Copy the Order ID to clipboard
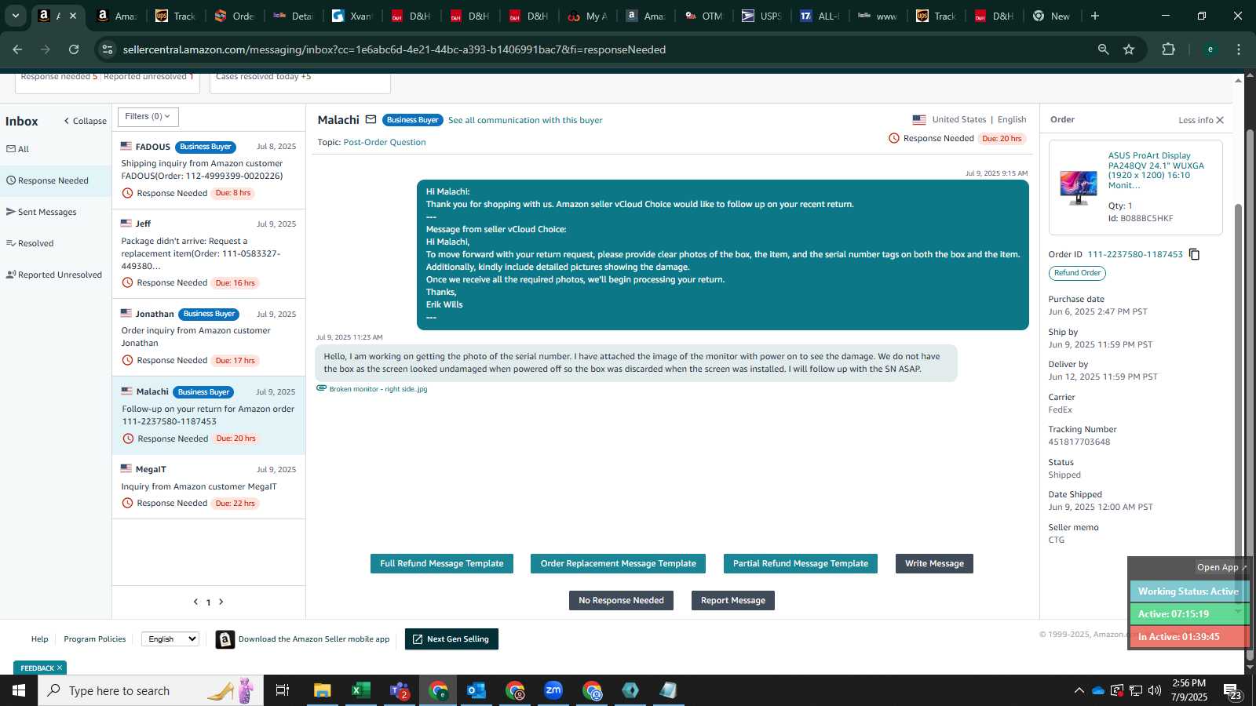Image resolution: width=1256 pixels, height=706 pixels. (x=1194, y=254)
